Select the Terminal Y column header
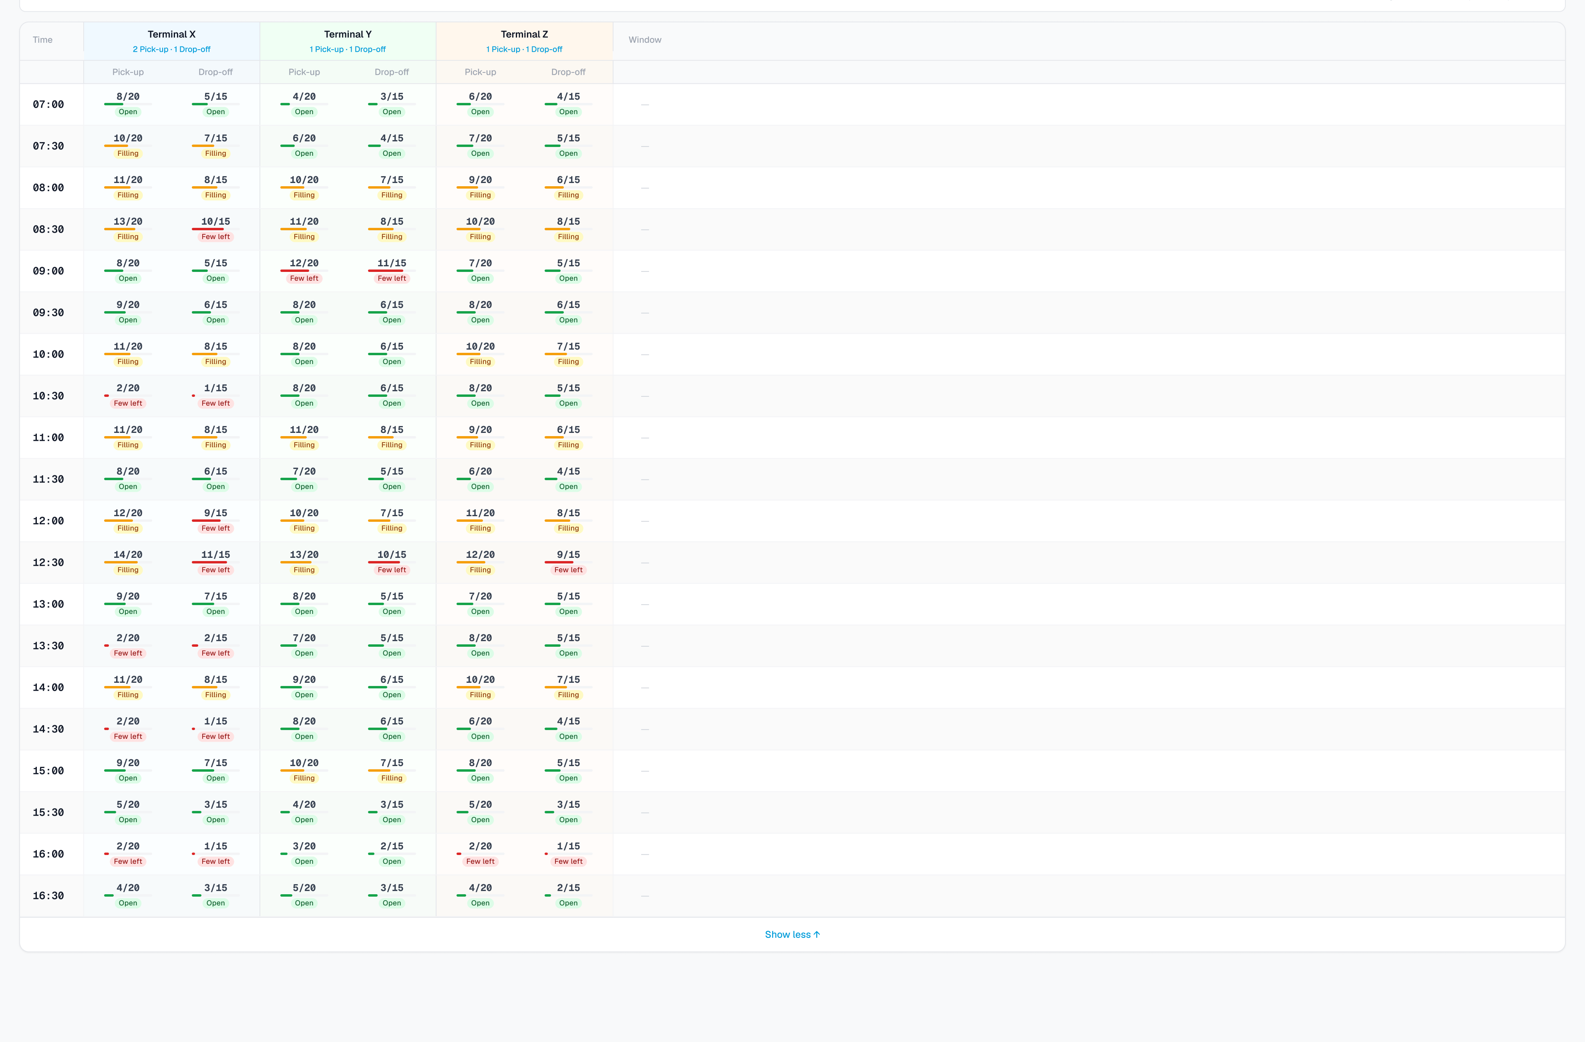This screenshot has width=1585, height=1042. [x=348, y=40]
